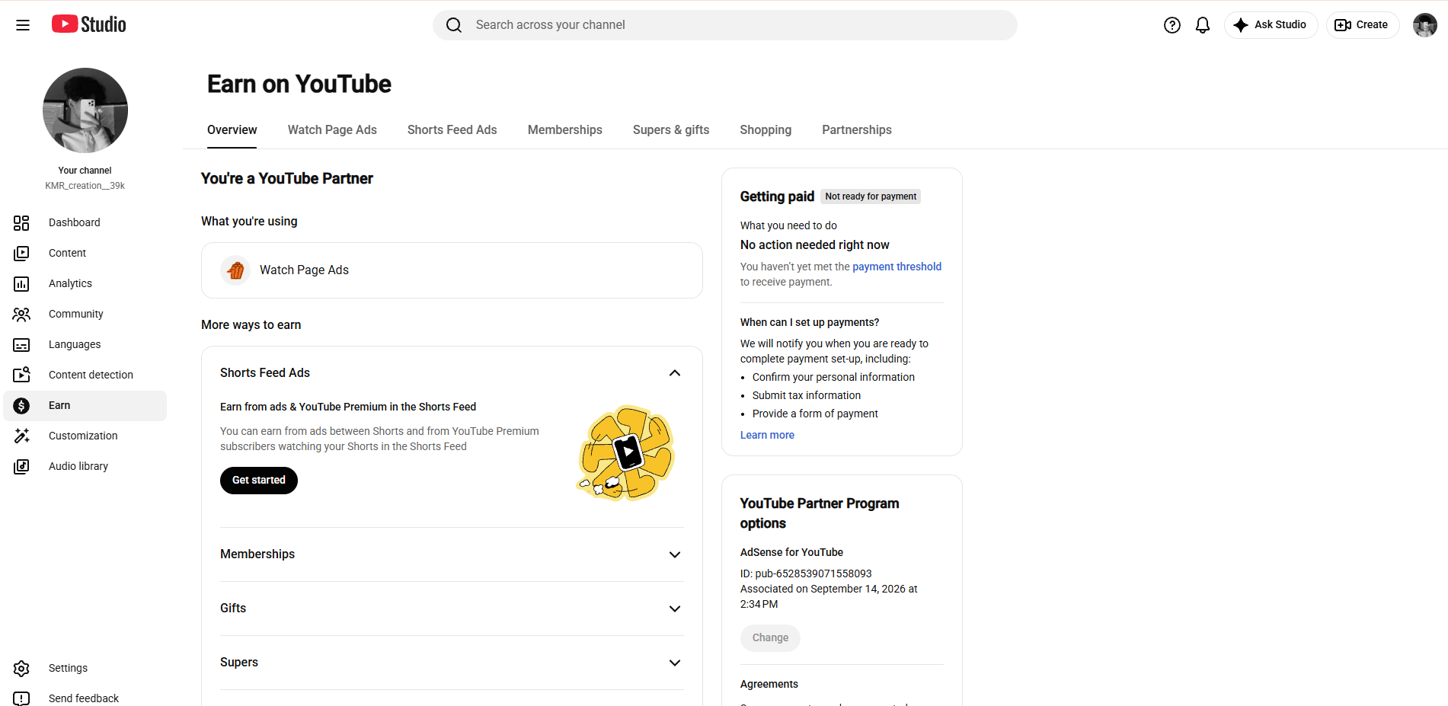Click the channel profile picture in sidebar
The width and height of the screenshot is (1448, 706).
(85, 110)
